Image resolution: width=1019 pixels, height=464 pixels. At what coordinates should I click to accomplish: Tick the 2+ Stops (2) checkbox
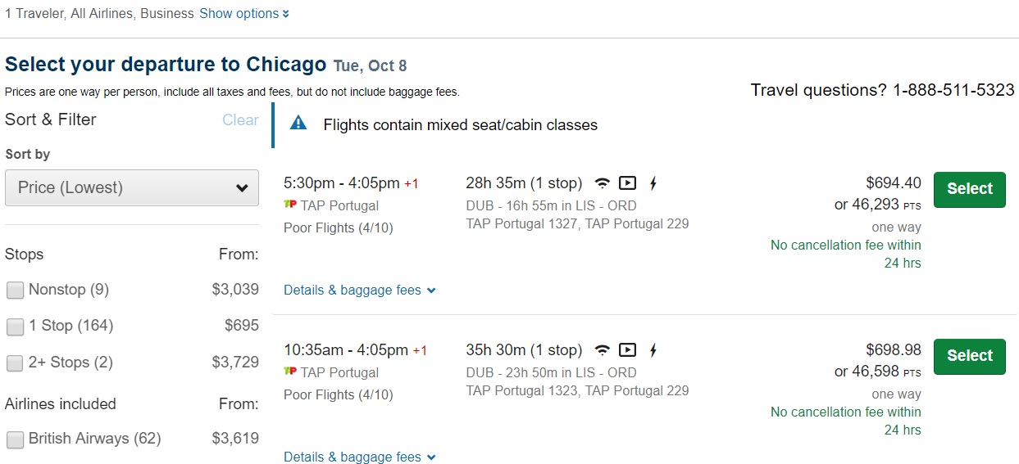(16, 363)
